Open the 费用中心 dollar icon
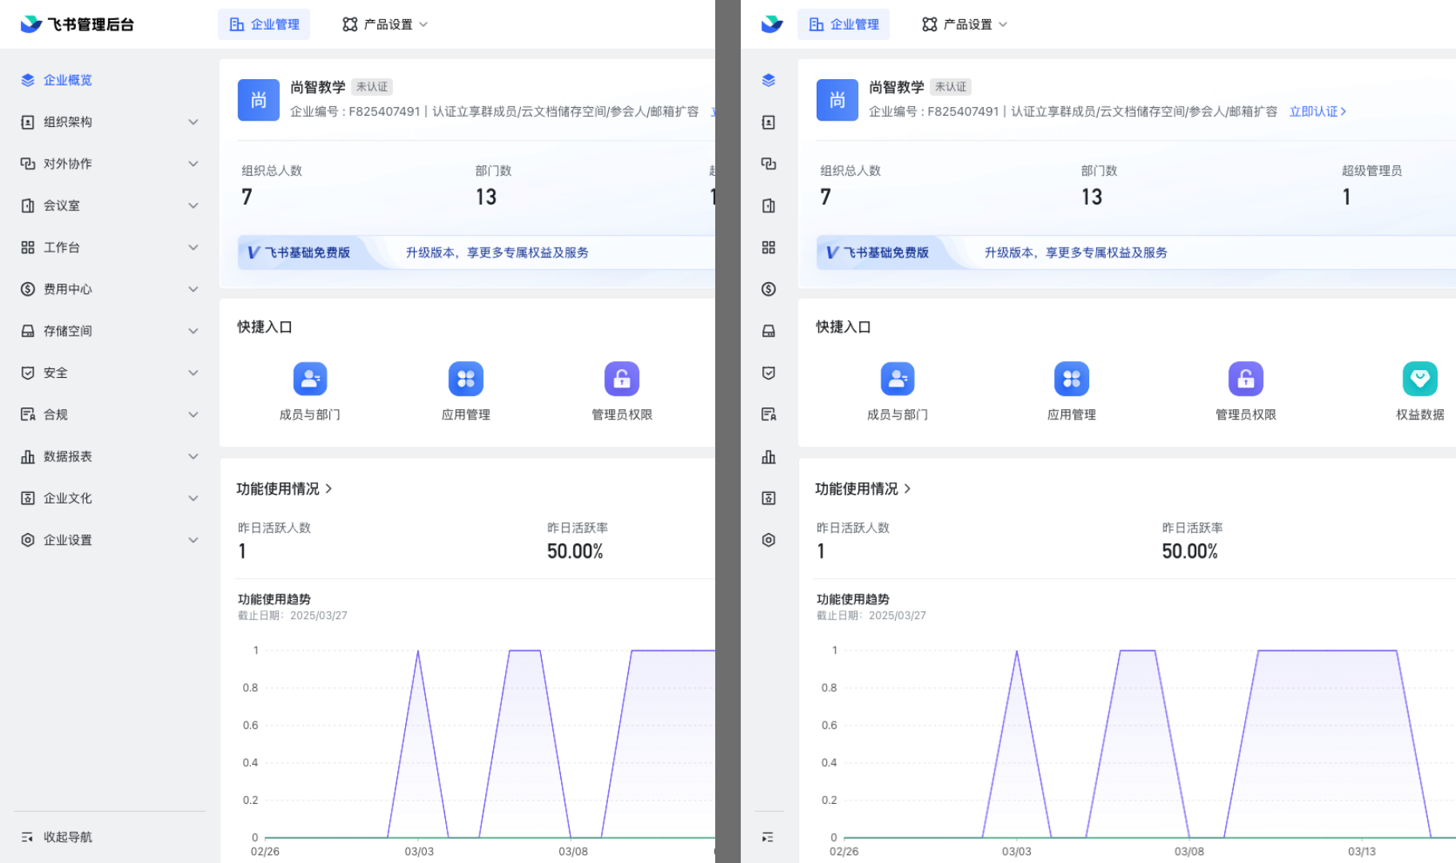The width and height of the screenshot is (1456, 863). click(x=26, y=289)
